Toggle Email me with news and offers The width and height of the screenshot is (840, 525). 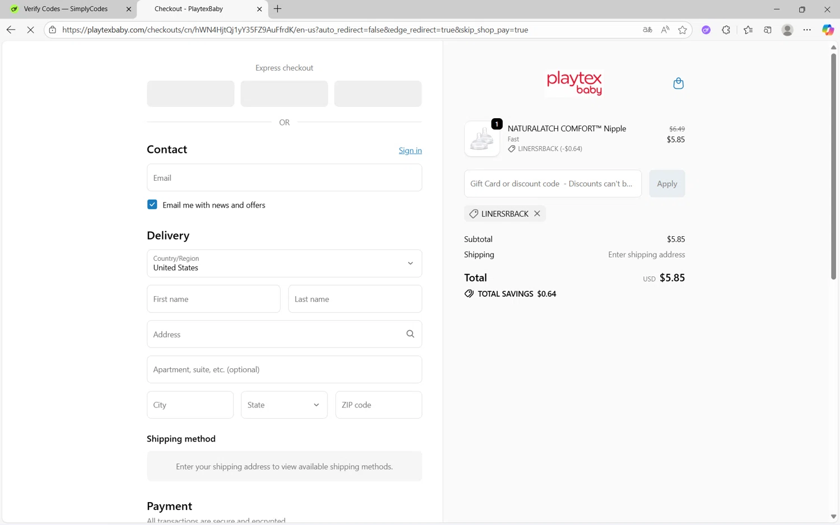pos(152,204)
